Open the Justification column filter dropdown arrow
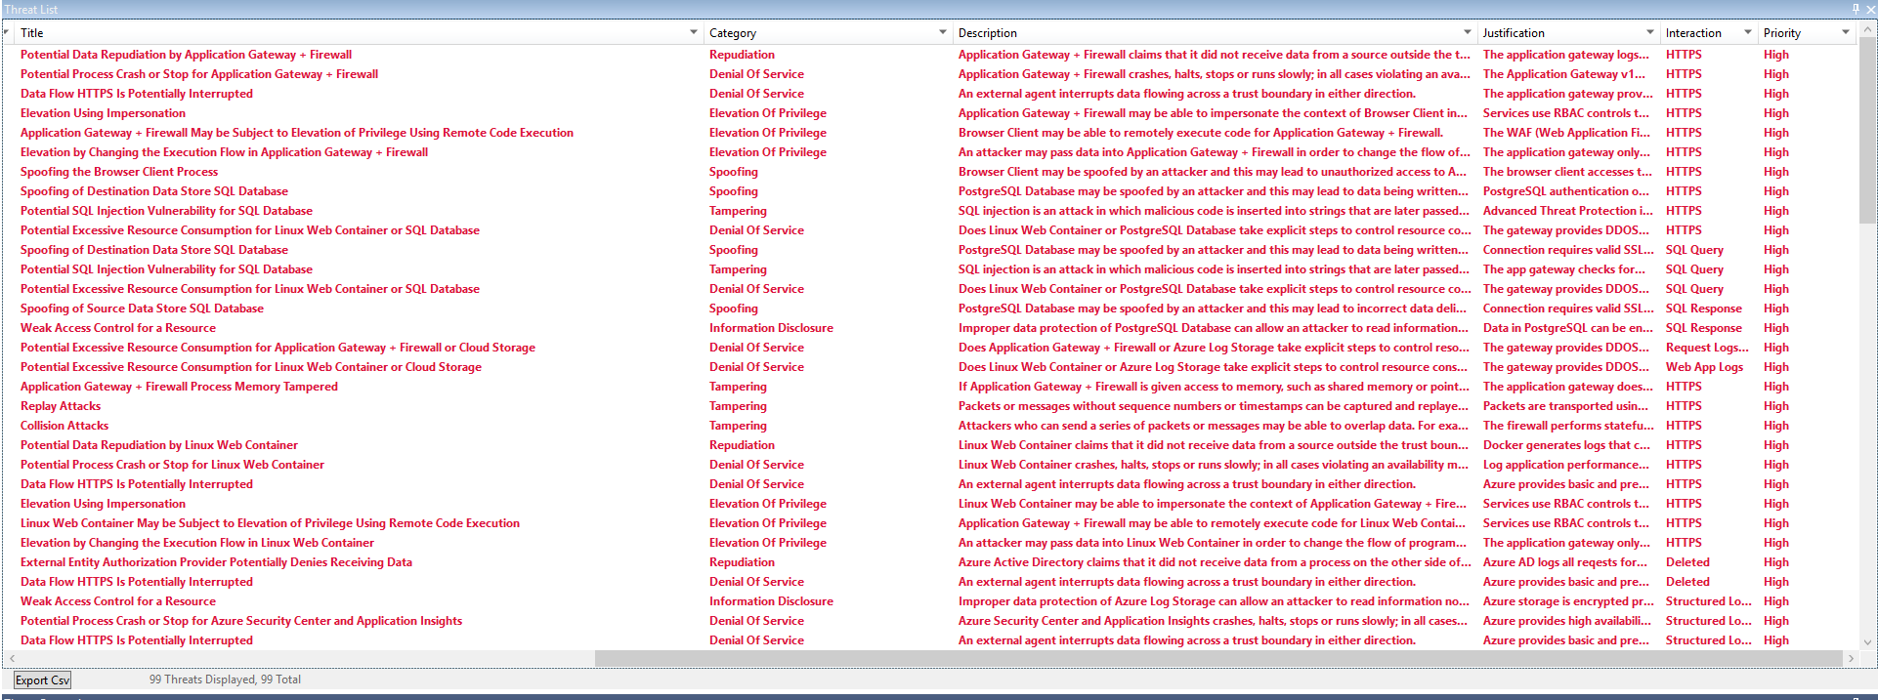 point(1650,32)
